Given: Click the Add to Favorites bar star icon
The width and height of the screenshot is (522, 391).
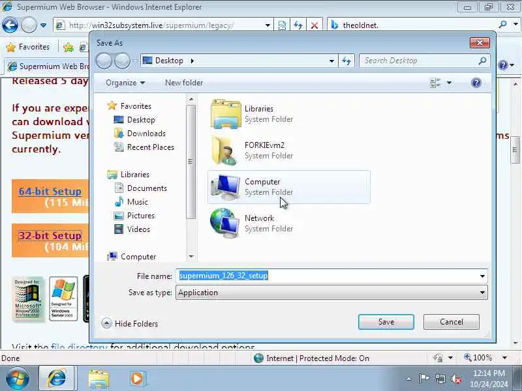Looking at the screenshot, I should [69, 48].
